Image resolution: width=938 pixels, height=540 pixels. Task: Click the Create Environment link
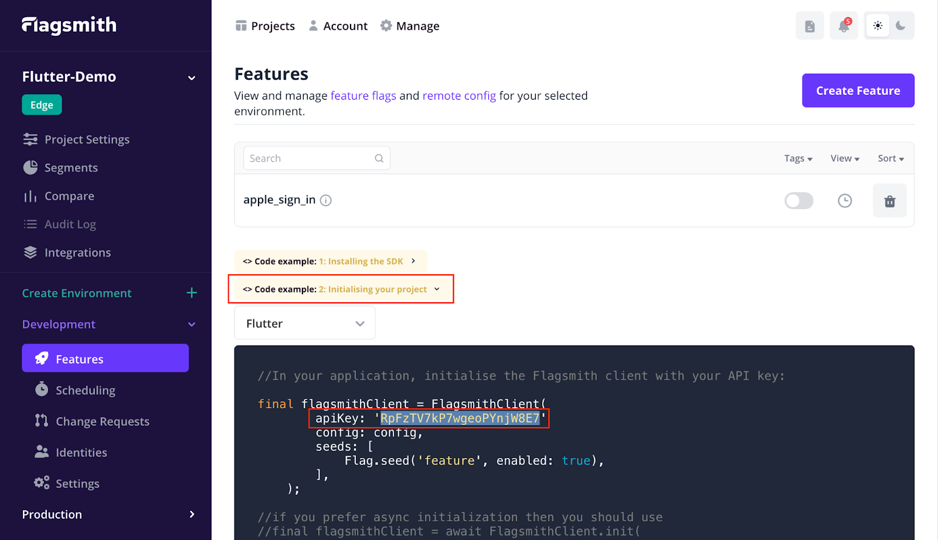[x=77, y=293]
